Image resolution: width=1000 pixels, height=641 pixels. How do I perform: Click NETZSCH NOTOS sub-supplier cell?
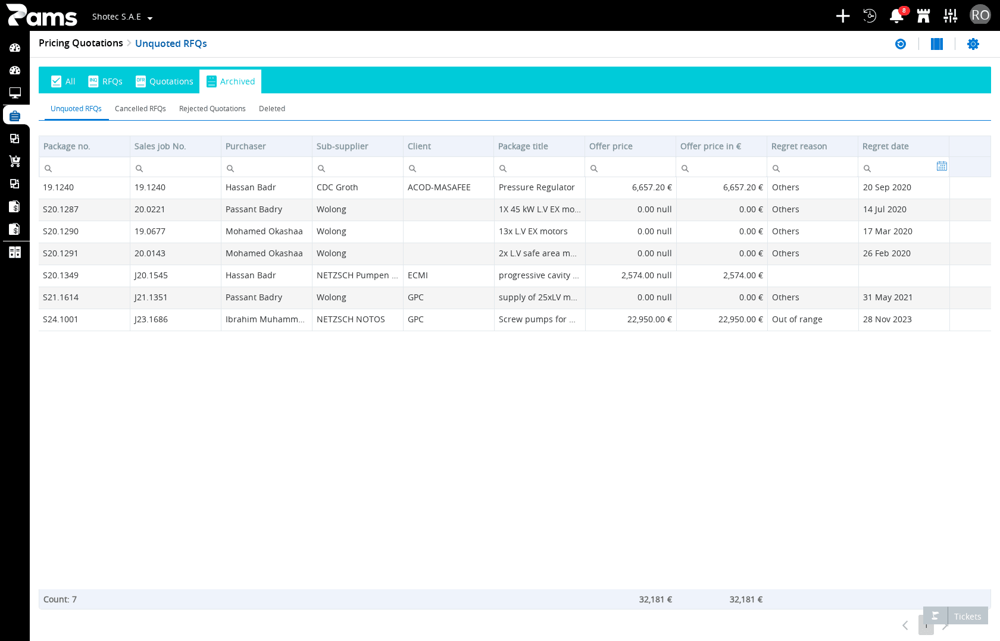(x=357, y=319)
